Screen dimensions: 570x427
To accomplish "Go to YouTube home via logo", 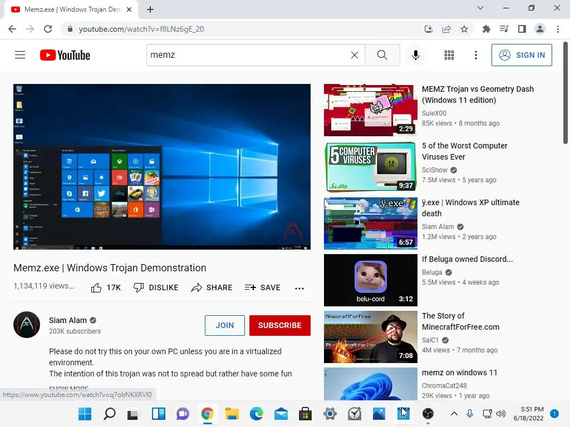I will click(x=65, y=55).
